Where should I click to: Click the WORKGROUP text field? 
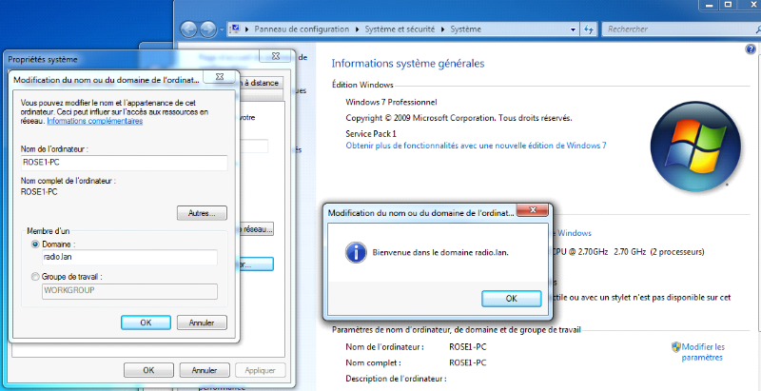129,290
